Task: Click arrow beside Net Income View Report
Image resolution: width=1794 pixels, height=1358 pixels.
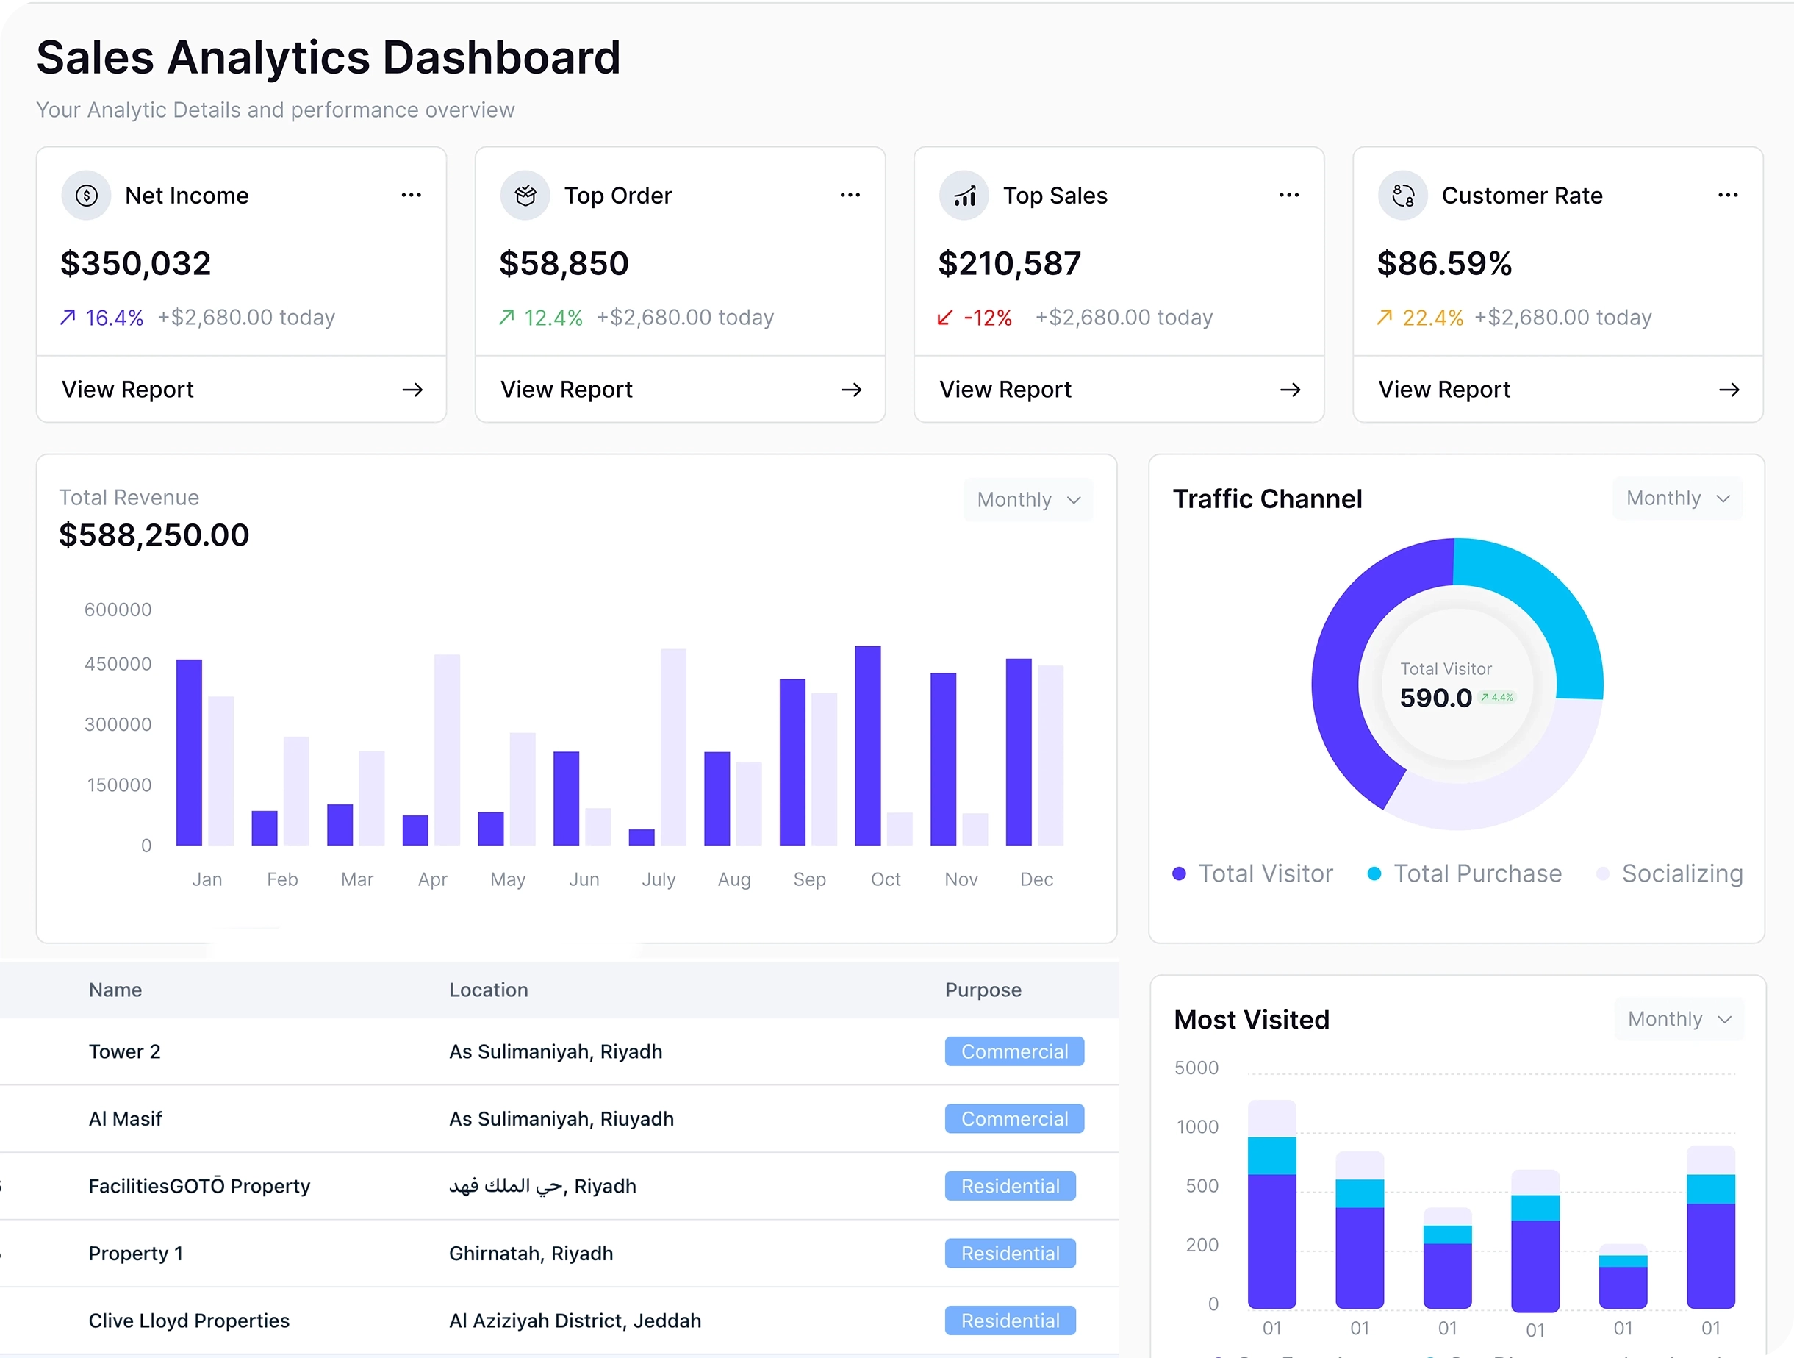Action: tap(413, 390)
